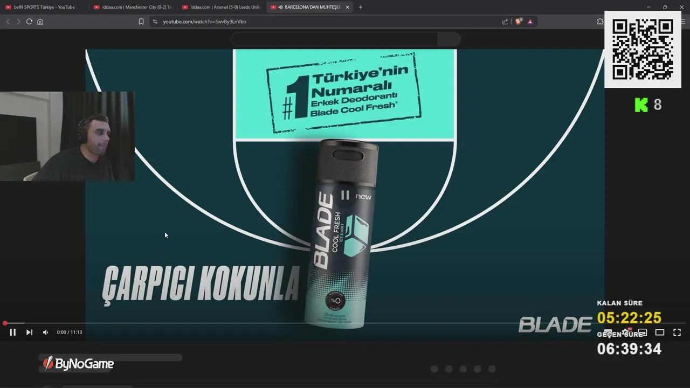
Task: Click the 0:00 / 11:13 time display
Action: coord(70,332)
